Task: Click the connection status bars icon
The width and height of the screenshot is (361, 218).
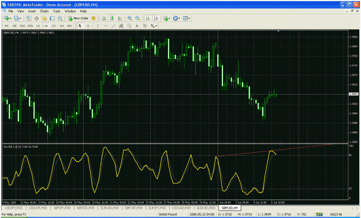Action: point(319,215)
